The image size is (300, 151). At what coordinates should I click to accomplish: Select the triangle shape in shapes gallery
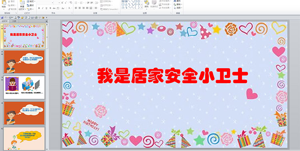tap(126, 4)
